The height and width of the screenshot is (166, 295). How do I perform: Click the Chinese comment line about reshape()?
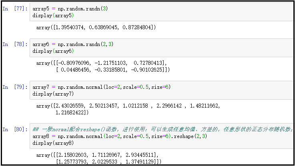pos(160,129)
